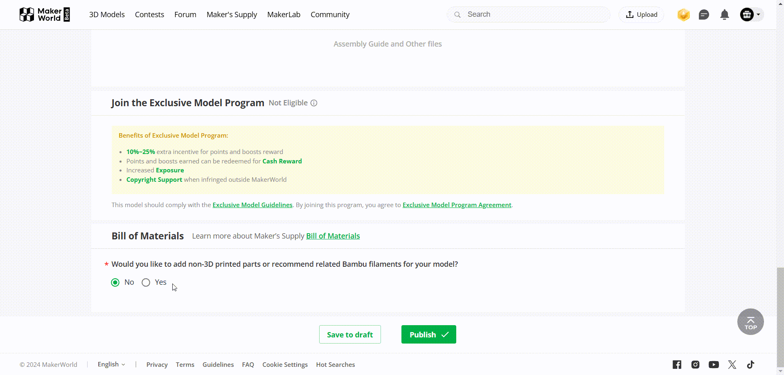Select the No radio option
This screenshot has height=375, width=784.
(115, 282)
